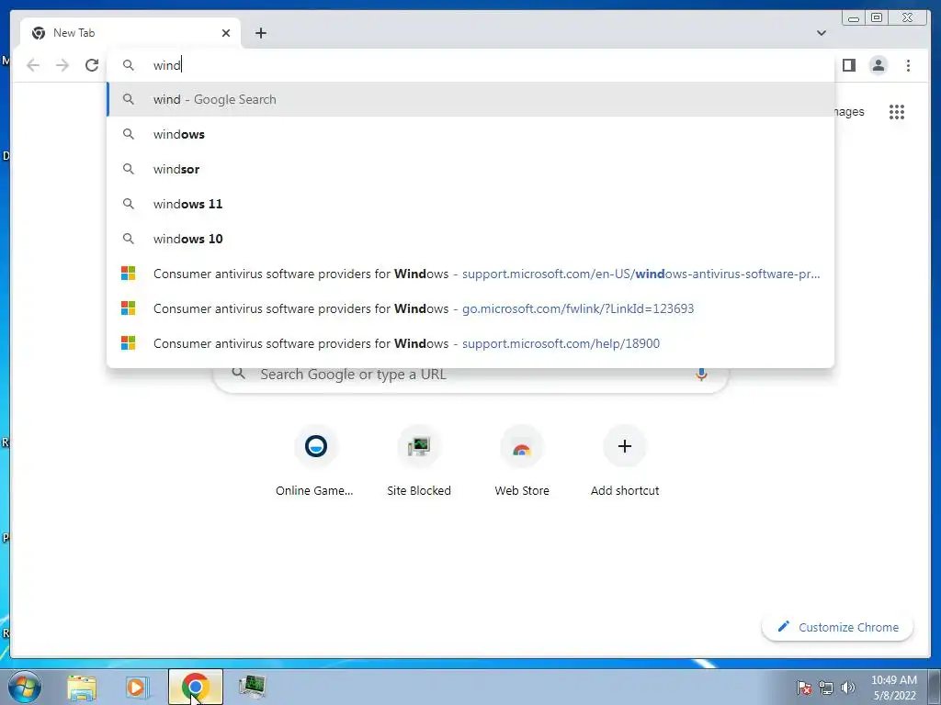Click the magnifier icon beside 'windsor'
941x705 pixels.
(x=129, y=169)
